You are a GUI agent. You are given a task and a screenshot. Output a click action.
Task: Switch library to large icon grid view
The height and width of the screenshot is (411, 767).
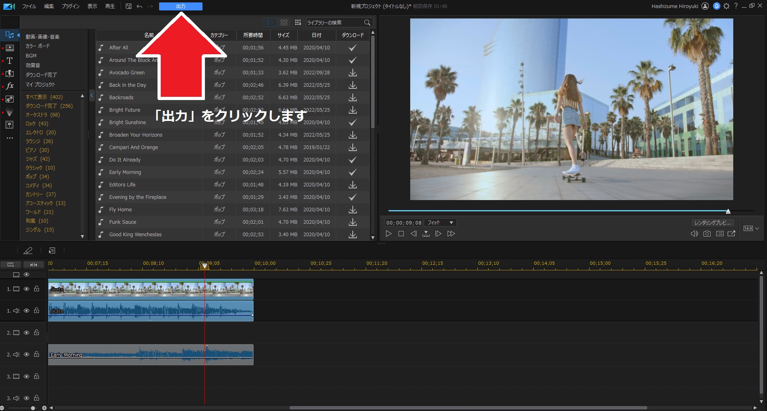point(284,22)
